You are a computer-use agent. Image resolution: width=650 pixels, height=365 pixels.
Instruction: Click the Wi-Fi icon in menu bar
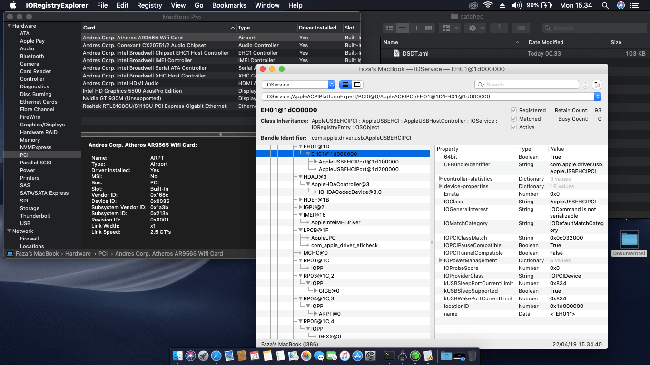[487, 5]
